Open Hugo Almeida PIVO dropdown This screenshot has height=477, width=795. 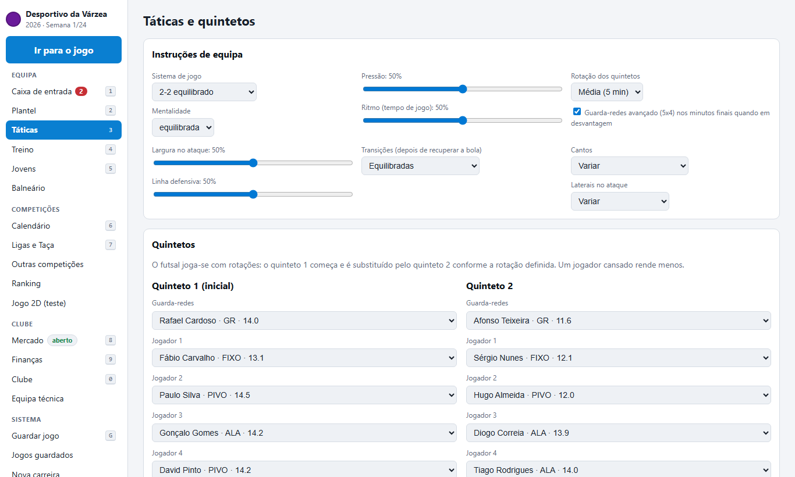619,395
